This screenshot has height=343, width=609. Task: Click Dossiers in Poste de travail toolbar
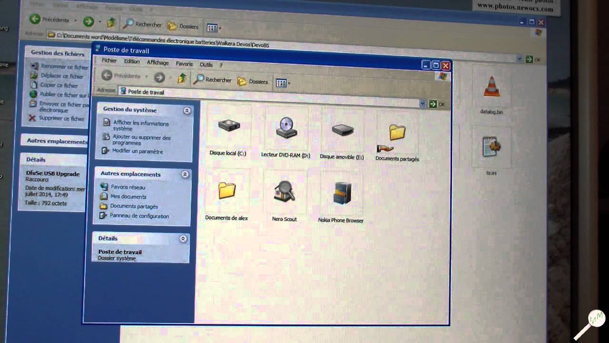253,81
